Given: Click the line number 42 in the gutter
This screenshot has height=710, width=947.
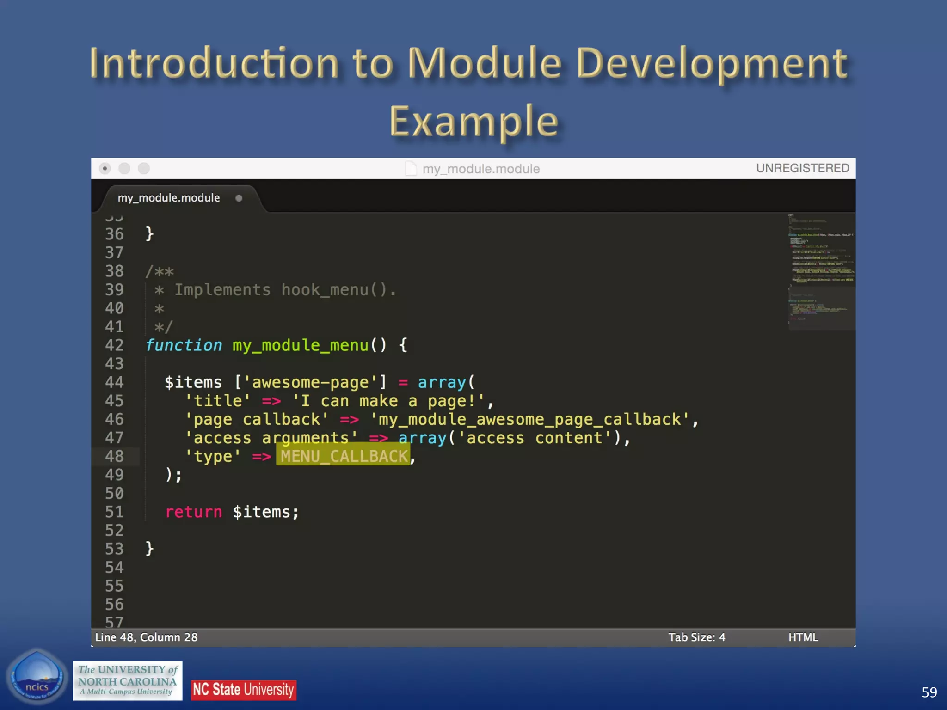Looking at the screenshot, I should click(114, 345).
